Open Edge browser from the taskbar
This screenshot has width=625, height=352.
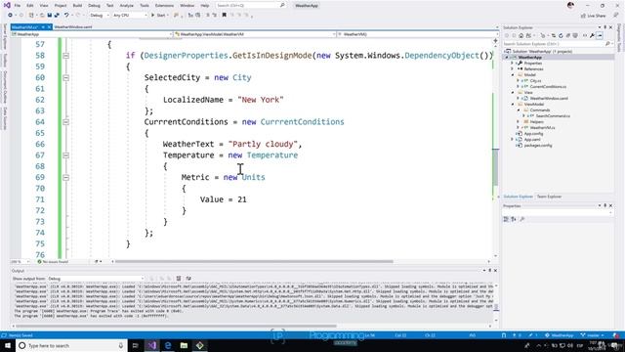coord(168,345)
